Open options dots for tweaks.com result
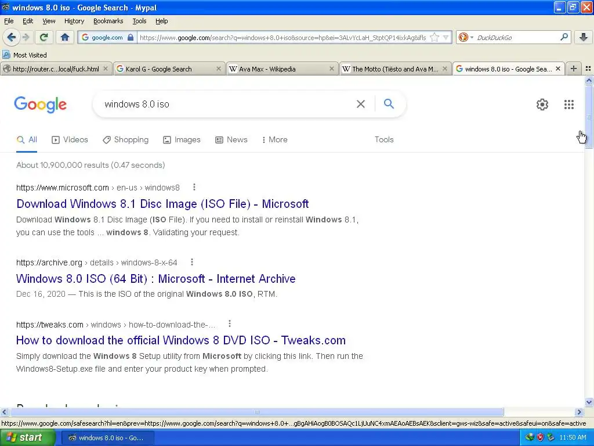 229,323
